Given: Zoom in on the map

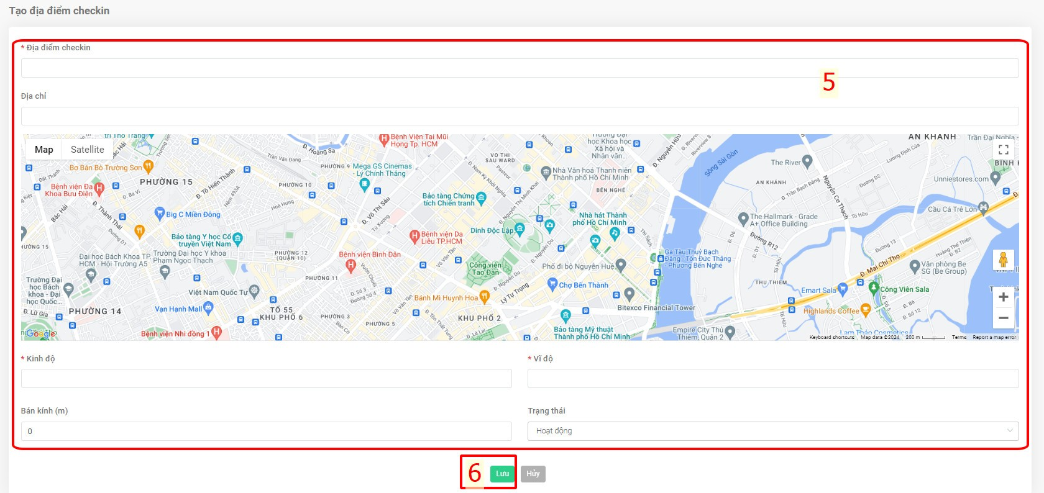Looking at the screenshot, I should tap(1003, 297).
